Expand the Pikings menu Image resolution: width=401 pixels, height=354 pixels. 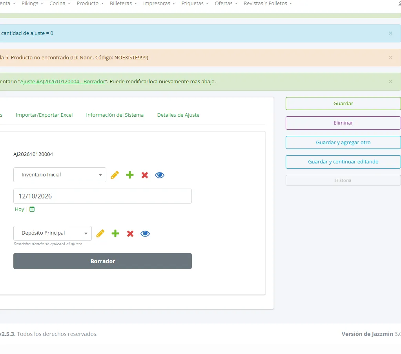click(32, 3)
